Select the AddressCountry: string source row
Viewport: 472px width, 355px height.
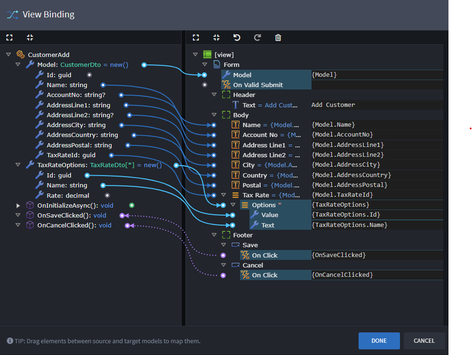(77, 135)
